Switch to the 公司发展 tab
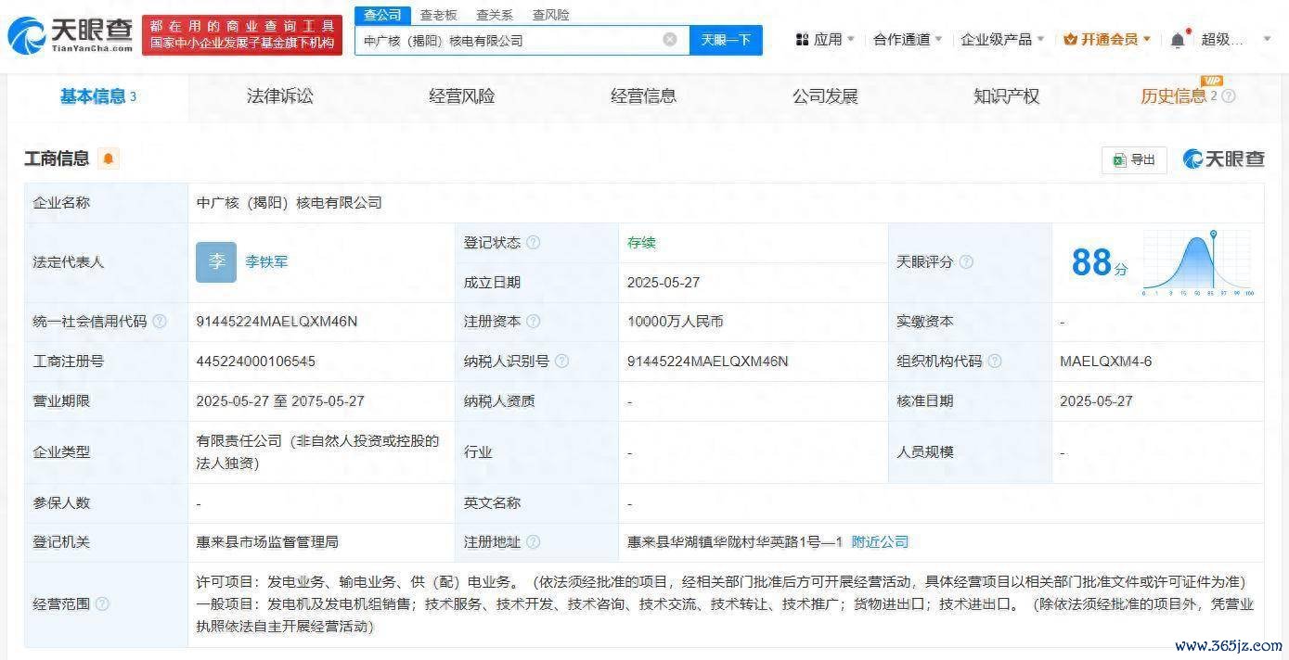 click(825, 96)
